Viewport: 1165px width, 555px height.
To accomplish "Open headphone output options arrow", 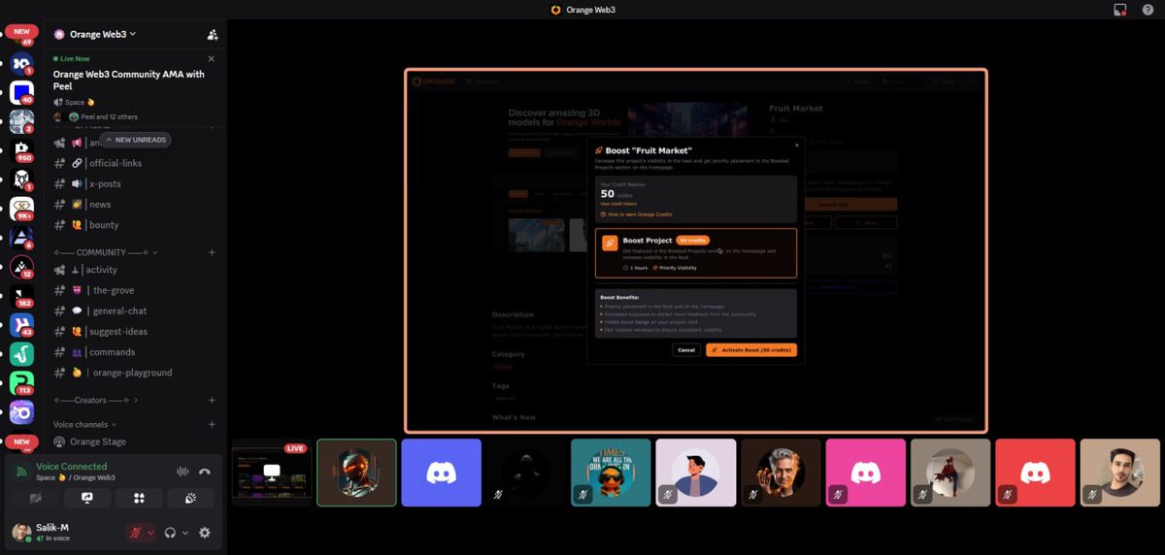I will click(184, 533).
